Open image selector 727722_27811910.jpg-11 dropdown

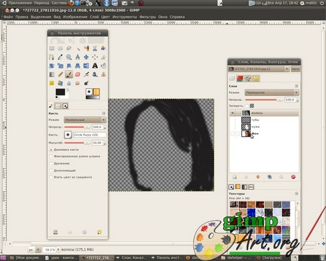pyautogui.click(x=259, y=69)
